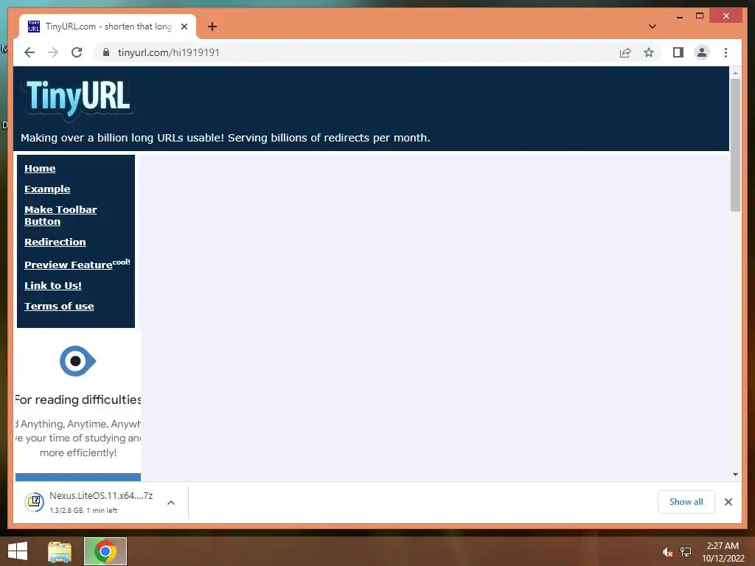Screen dimensions: 755x566
Task: Close the downloads bar
Action: coord(728,502)
